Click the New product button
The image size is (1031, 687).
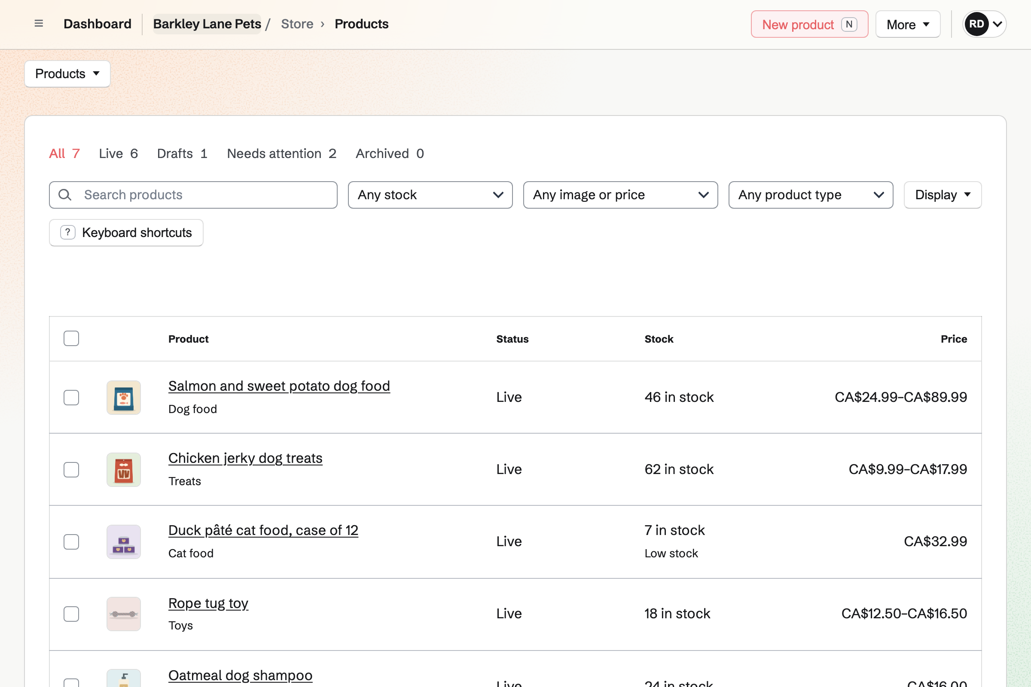coord(809,24)
